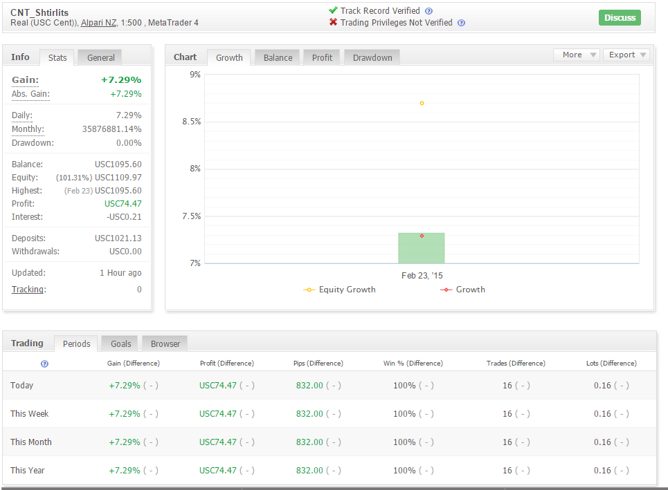This screenshot has height=490, width=668.
Task: Select the Balance chart tab
Action: point(278,57)
